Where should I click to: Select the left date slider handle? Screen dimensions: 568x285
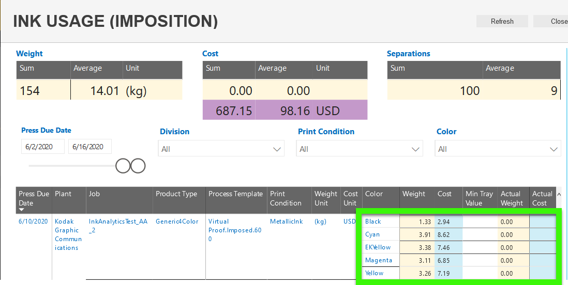click(123, 166)
